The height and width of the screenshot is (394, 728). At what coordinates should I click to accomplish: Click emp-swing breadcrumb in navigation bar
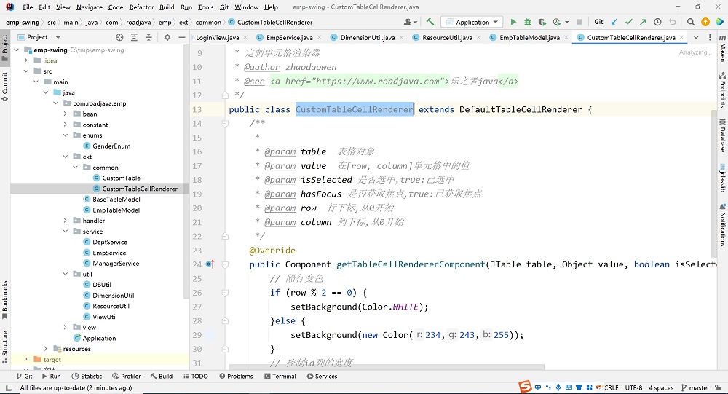click(x=23, y=22)
